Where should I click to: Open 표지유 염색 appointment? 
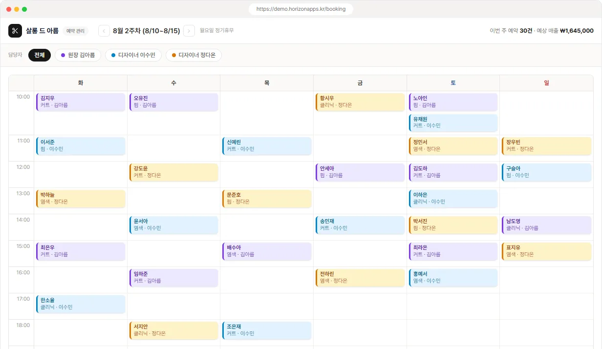(546, 251)
